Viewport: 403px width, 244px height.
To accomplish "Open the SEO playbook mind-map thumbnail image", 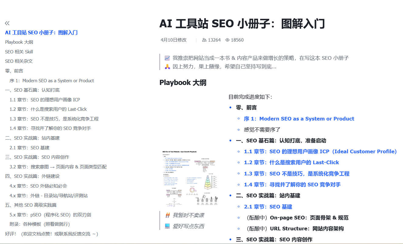I will tap(191, 178).
